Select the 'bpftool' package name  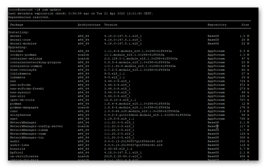click(x=17, y=153)
